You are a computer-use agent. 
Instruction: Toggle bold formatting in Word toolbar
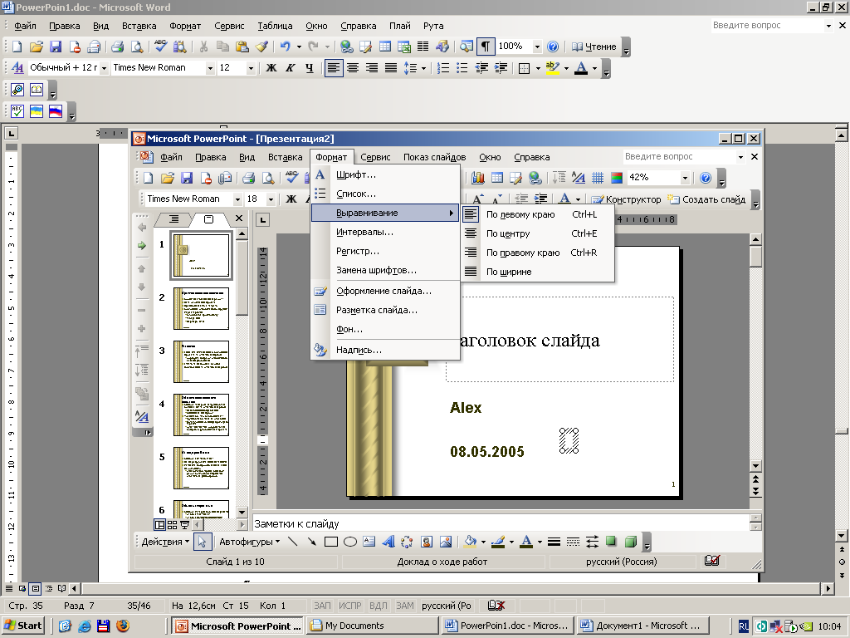[271, 68]
